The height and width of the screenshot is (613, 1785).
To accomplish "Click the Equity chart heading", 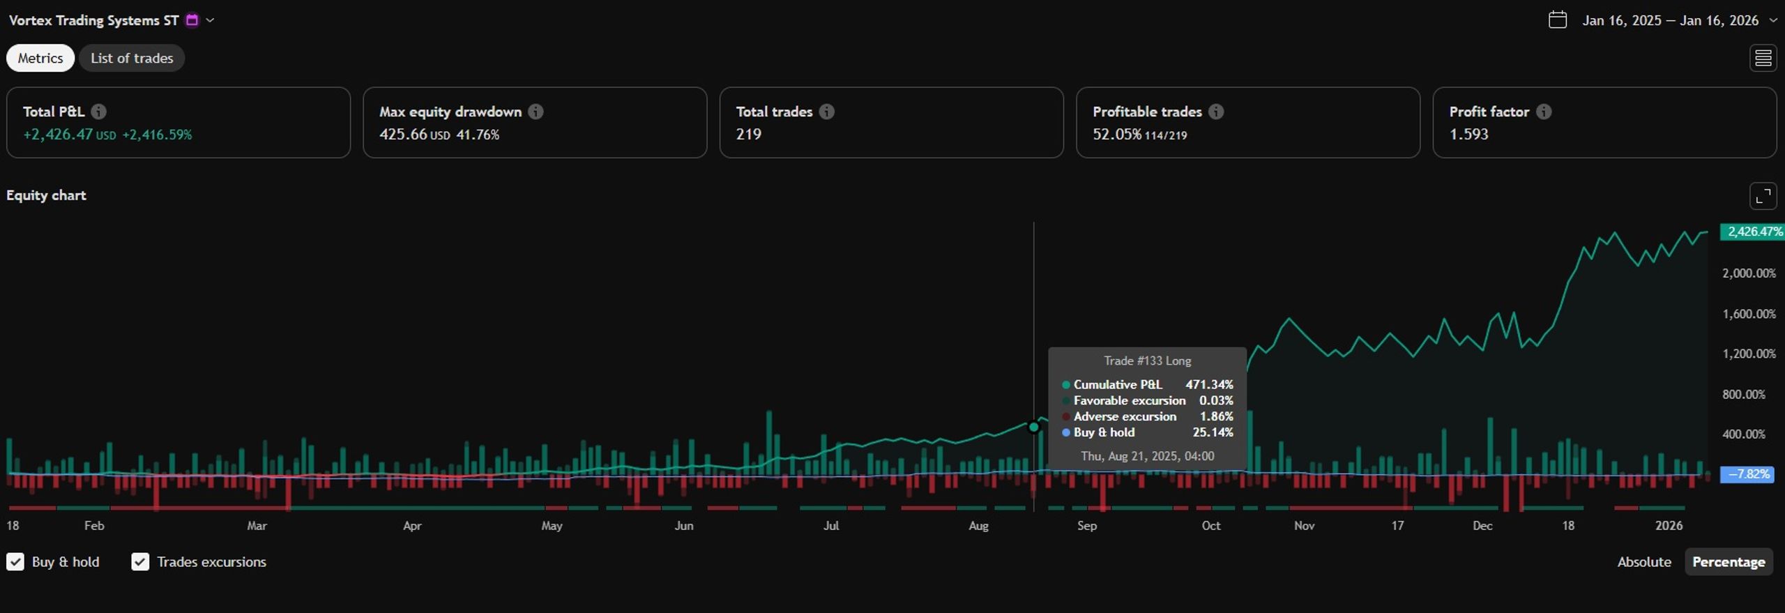I will tap(46, 195).
